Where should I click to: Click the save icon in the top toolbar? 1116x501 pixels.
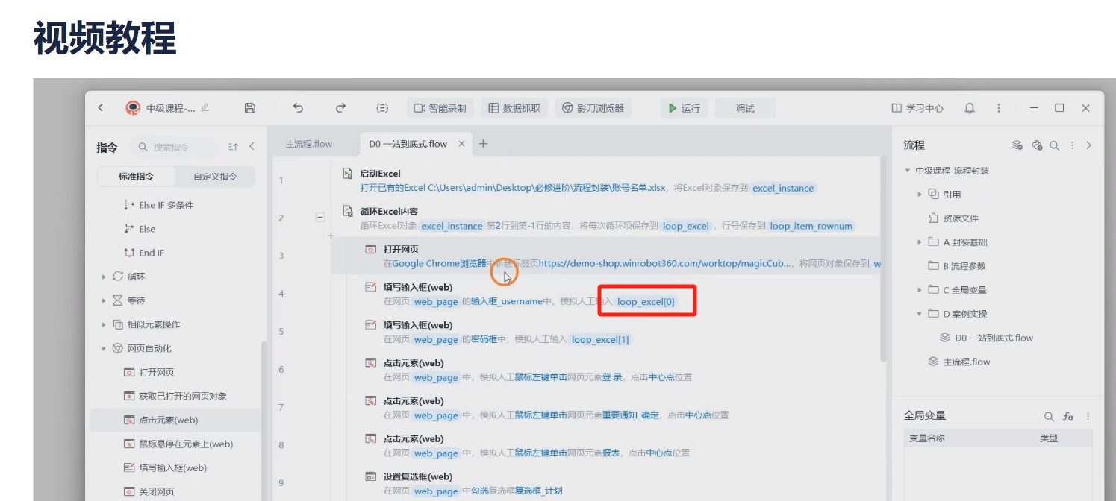pos(250,108)
